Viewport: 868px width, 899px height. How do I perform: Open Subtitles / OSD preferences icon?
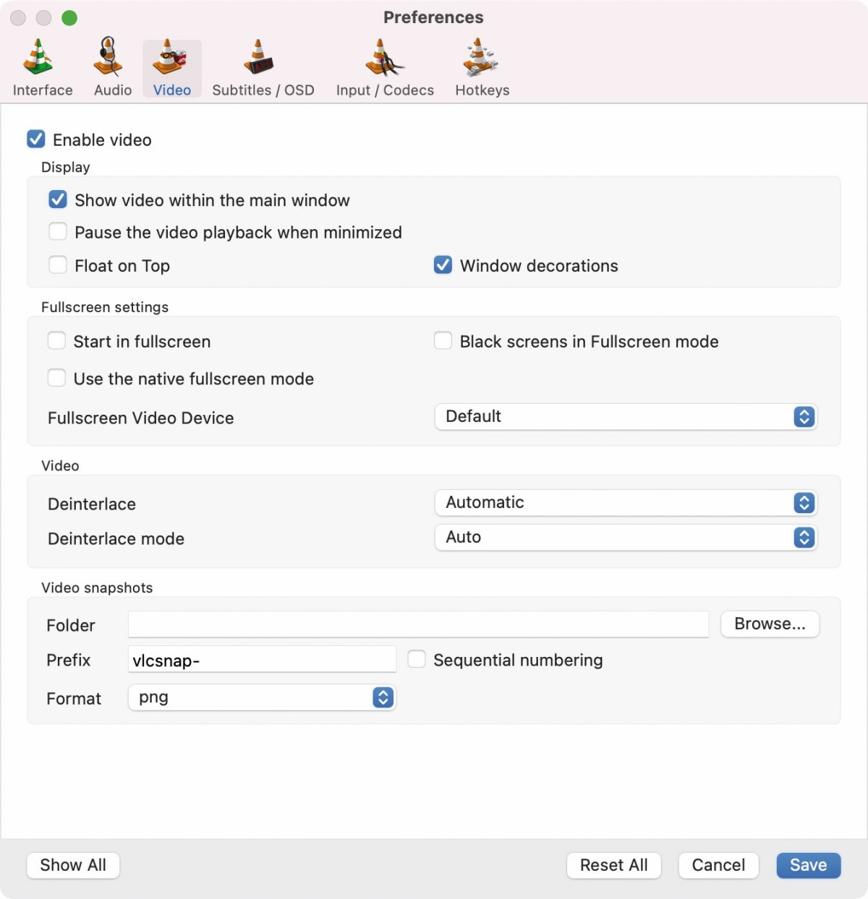tap(258, 58)
